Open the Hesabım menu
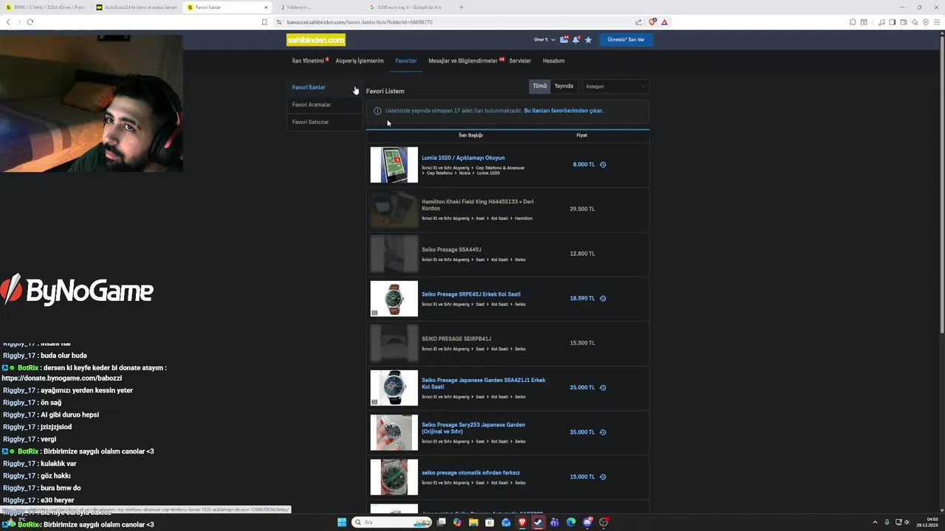This screenshot has height=531, width=945. (x=554, y=60)
